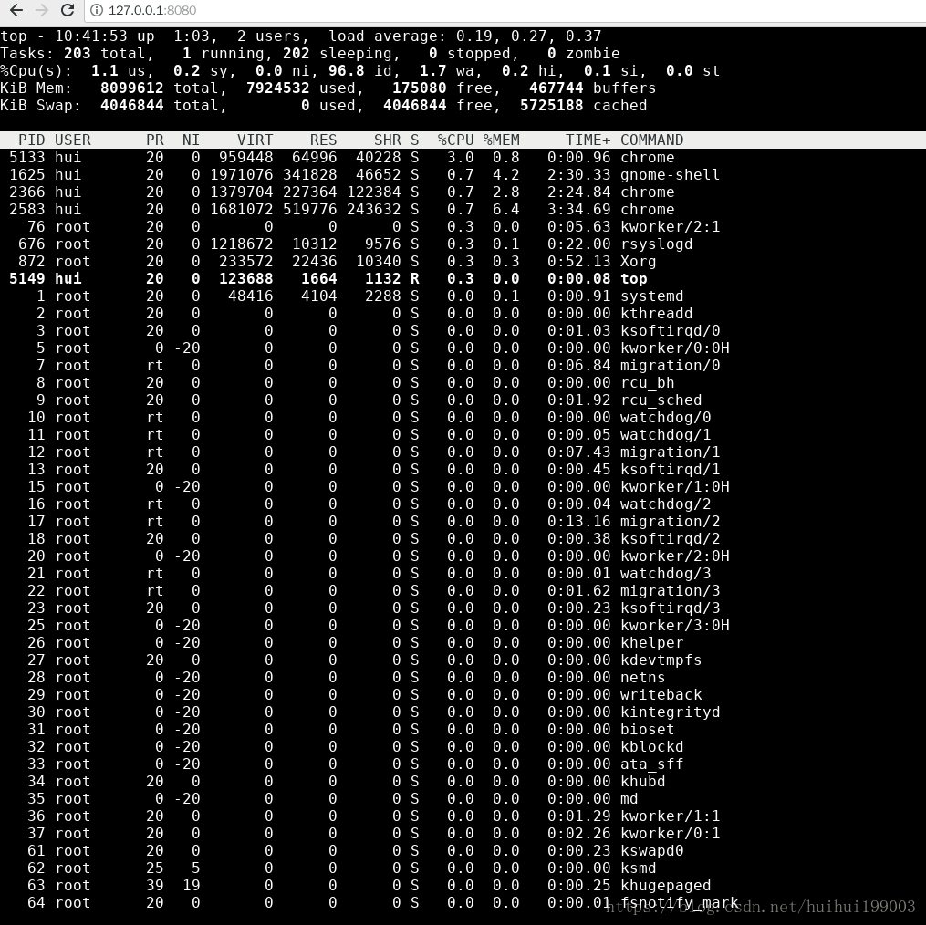Click the kworker/0:1 command
Image resolution: width=926 pixels, height=925 pixels.
[671, 834]
